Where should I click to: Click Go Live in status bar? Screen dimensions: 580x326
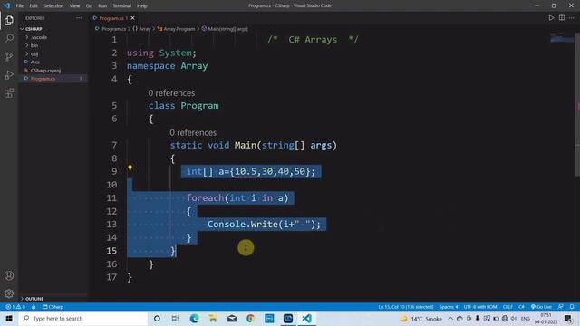point(541,307)
